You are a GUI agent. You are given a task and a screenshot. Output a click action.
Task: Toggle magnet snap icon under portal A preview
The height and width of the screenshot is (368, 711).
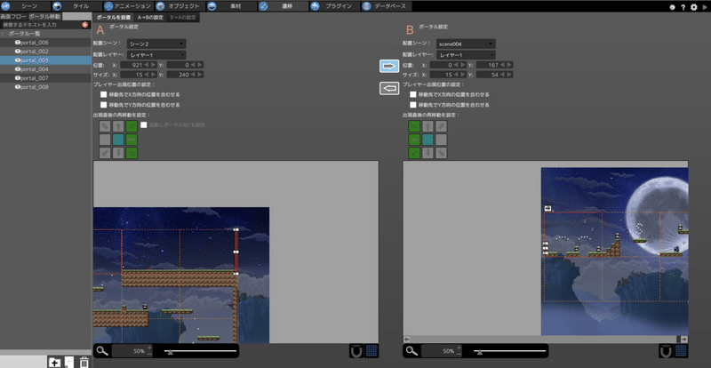[x=356, y=351]
